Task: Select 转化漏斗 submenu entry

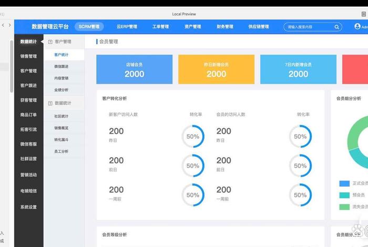Action: click(64, 140)
